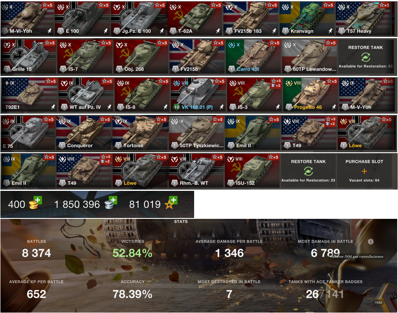Screen dimensions: 398x313
Task: Click the Purchase Slot button
Action: [364, 170]
